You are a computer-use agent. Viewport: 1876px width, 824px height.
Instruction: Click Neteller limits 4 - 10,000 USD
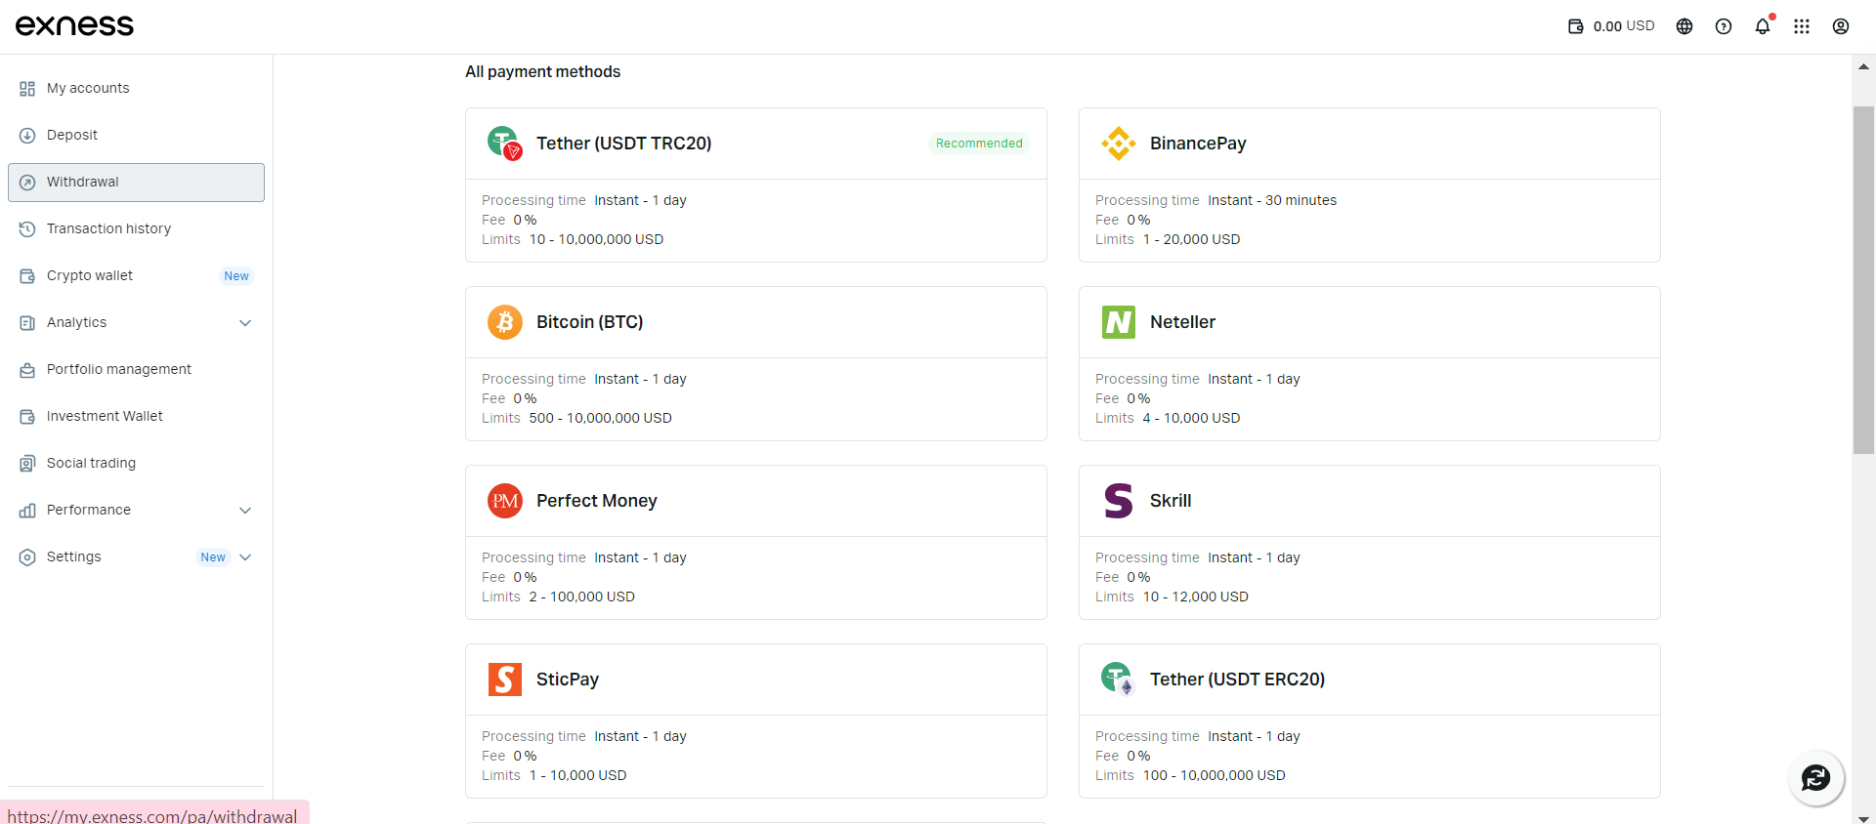[x=1191, y=419]
